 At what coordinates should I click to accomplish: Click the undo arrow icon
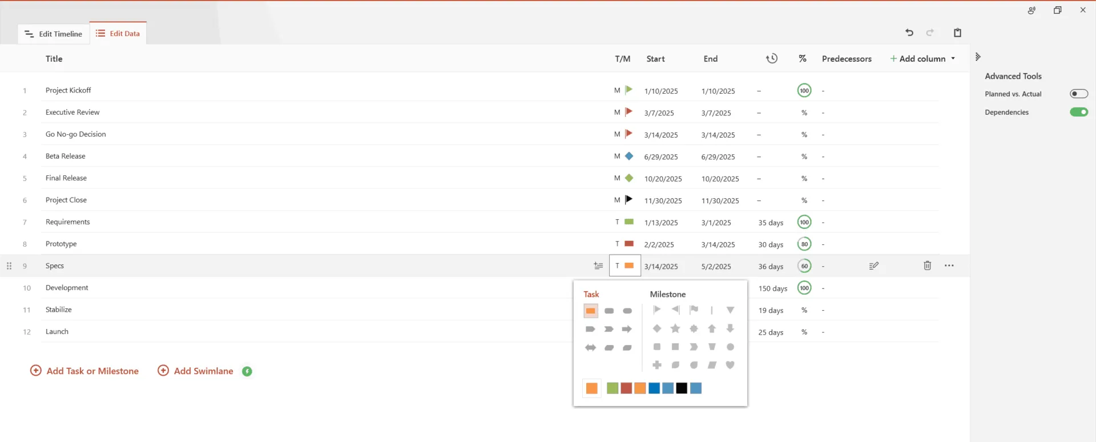click(909, 33)
